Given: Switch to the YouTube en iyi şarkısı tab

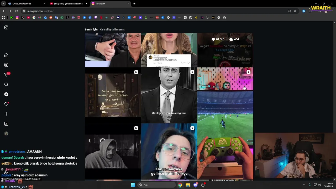Looking at the screenshot, I should click(x=68, y=4).
